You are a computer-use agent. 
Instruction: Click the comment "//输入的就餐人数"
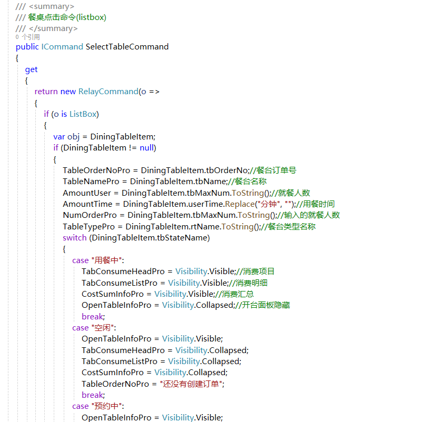coord(309,215)
